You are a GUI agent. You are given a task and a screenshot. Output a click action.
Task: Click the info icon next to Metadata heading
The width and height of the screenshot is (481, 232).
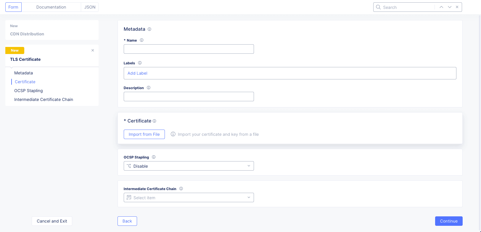[149, 29]
